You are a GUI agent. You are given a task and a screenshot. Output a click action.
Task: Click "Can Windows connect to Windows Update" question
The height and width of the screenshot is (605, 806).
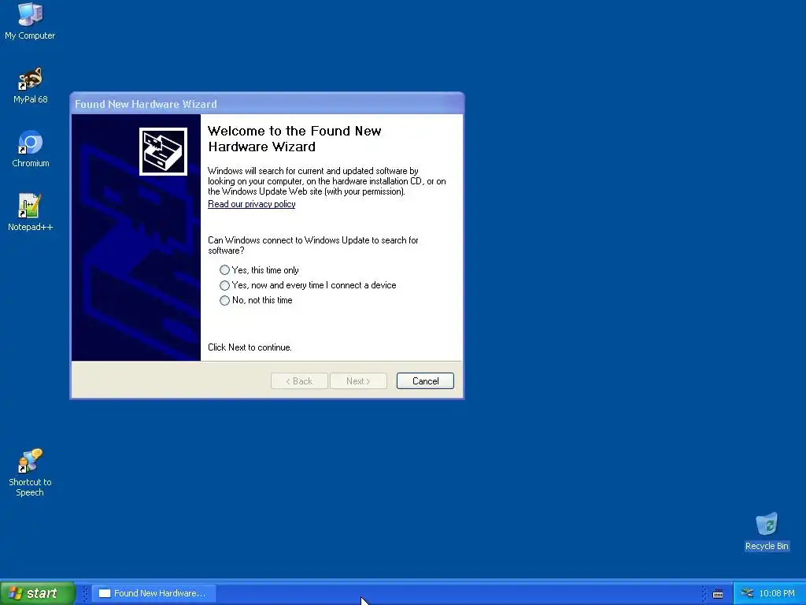(313, 246)
